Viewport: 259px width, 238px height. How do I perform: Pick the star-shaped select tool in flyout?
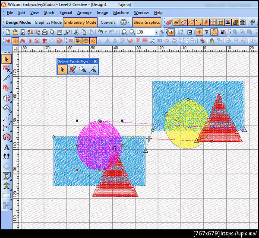[x=82, y=69]
